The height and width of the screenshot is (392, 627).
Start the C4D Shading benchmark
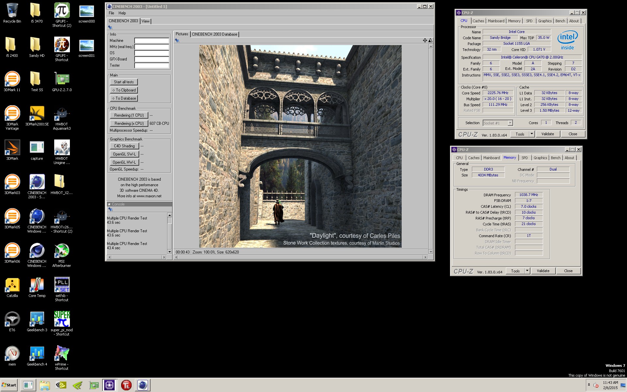[124, 146]
